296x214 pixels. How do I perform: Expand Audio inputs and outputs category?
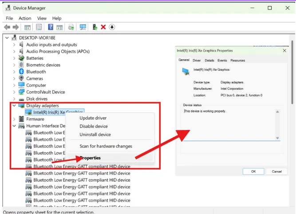14,45
